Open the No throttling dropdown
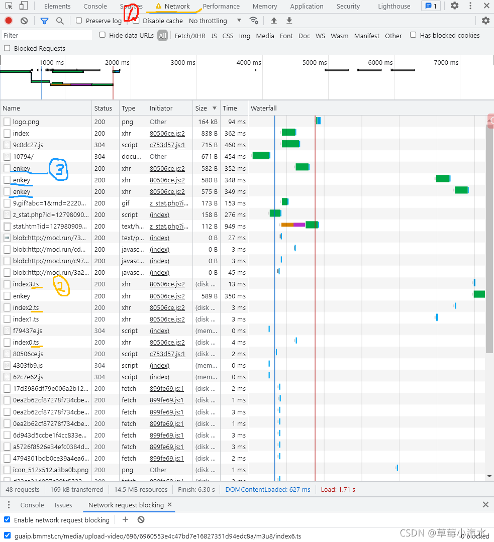The height and width of the screenshot is (542, 494). click(215, 21)
